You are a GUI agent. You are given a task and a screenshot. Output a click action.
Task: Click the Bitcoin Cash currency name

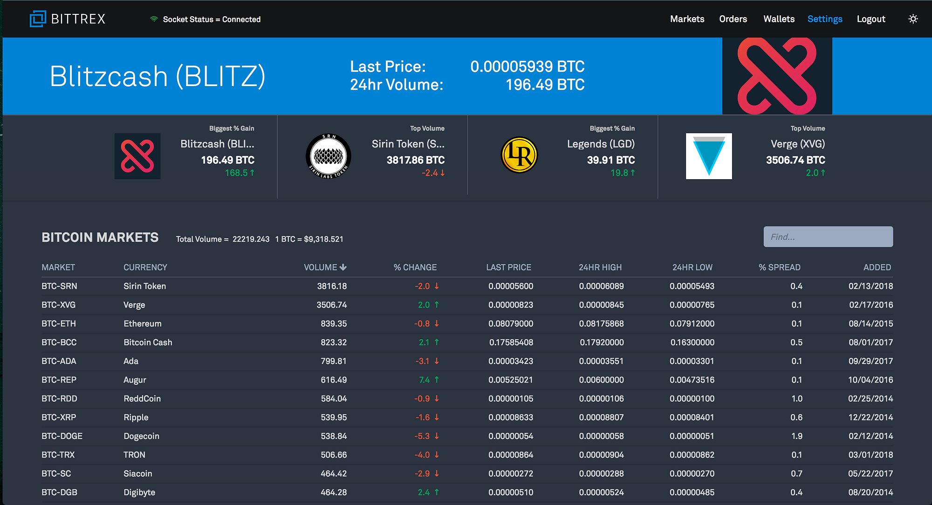[x=148, y=342]
